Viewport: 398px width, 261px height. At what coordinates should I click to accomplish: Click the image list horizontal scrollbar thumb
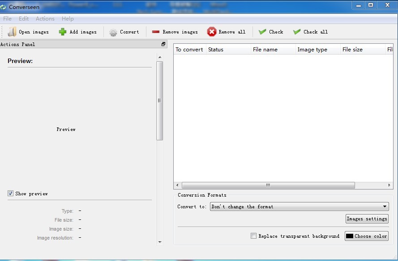[x=268, y=185]
